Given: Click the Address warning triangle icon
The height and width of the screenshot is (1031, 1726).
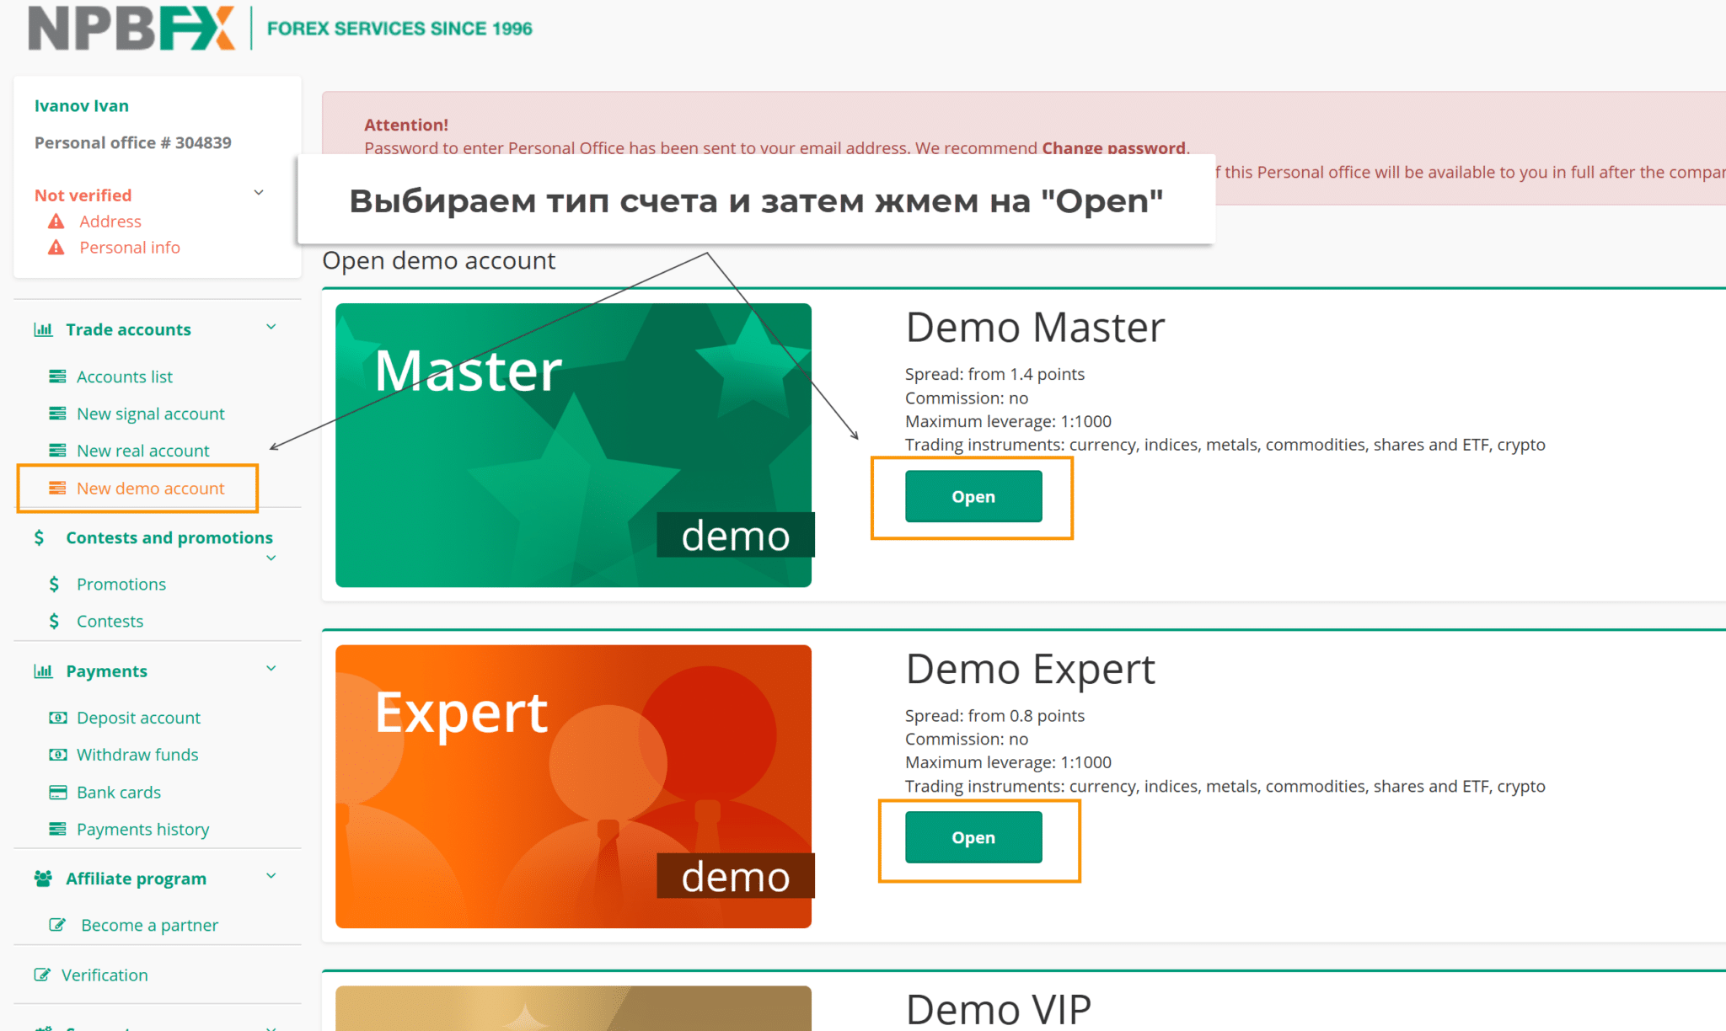Looking at the screenshot, I should point(56,222).
